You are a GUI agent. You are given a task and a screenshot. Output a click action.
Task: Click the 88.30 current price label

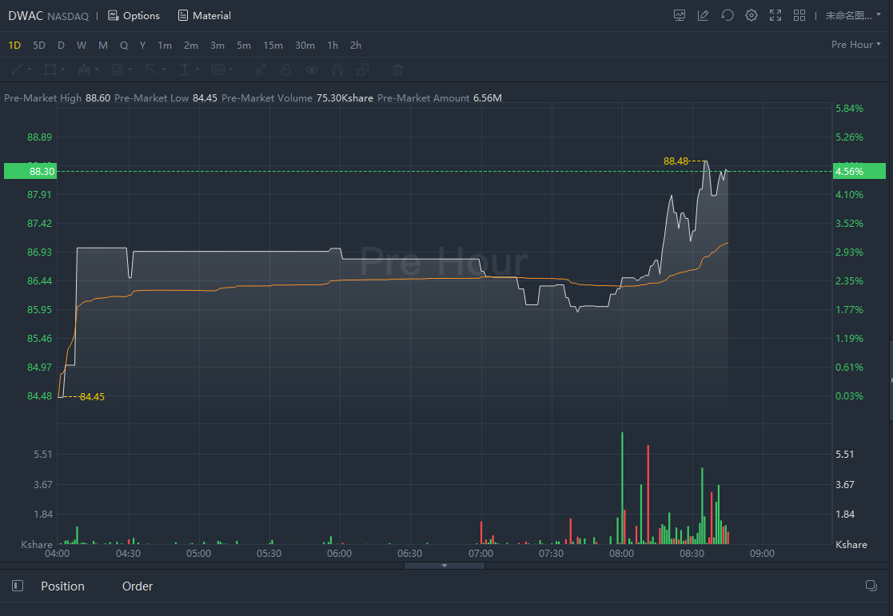point(30,171)
